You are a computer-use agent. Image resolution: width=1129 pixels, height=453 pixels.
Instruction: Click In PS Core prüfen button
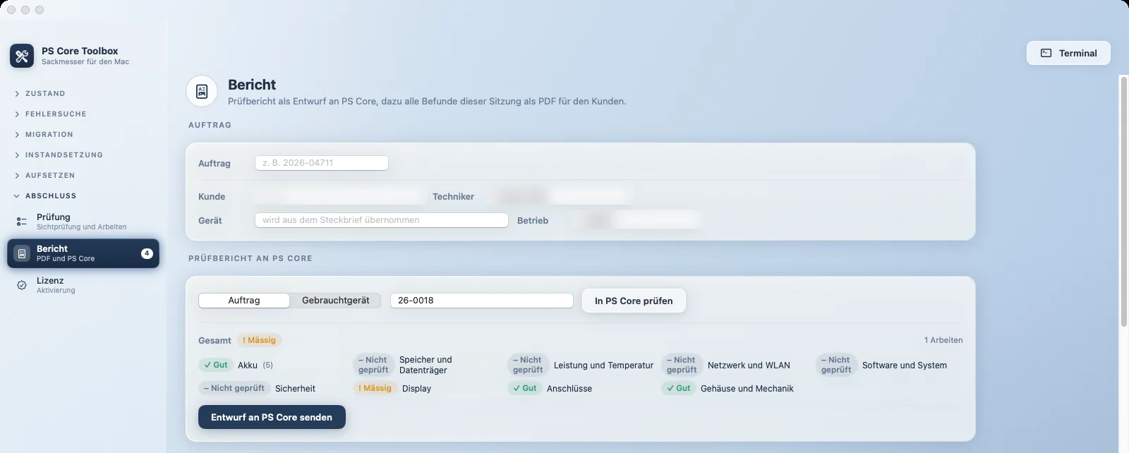click(634, 301)
